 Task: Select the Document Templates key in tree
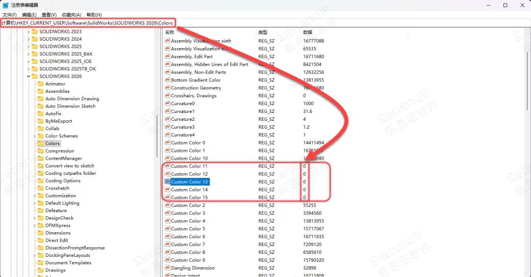point(68,263)
